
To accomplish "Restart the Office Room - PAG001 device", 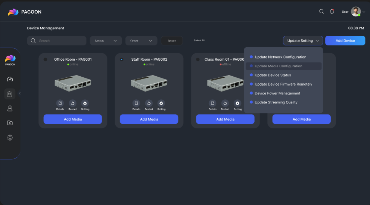I will tap(72, 103).
